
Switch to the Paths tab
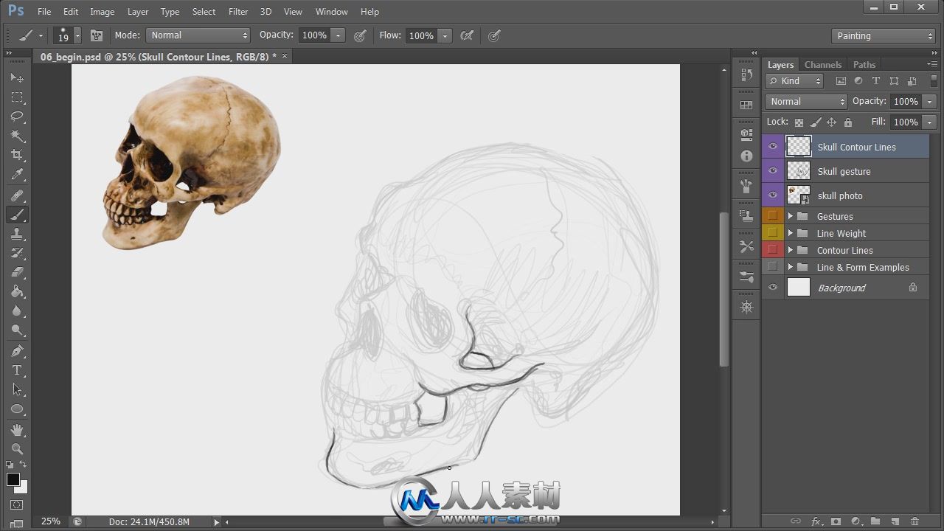(864, 65)
